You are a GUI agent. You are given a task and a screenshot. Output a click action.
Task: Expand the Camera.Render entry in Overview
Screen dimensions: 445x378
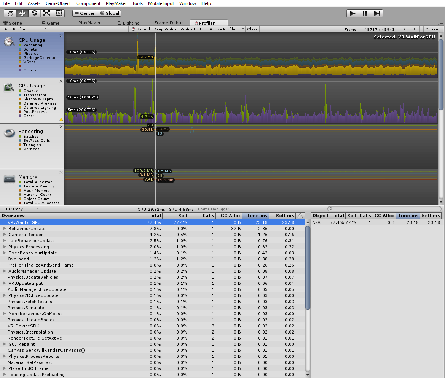[5, 235]
